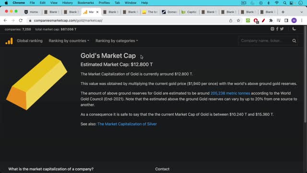Viewport: 307px width, 173px height.
Task: Click the total market cap $87.056 T text
Action: coord(56,29)
